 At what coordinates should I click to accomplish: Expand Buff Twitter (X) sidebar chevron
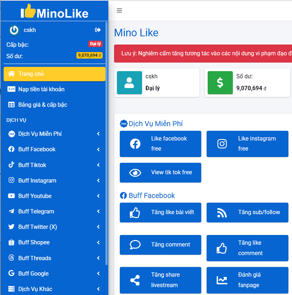click(x=98, y=227)
